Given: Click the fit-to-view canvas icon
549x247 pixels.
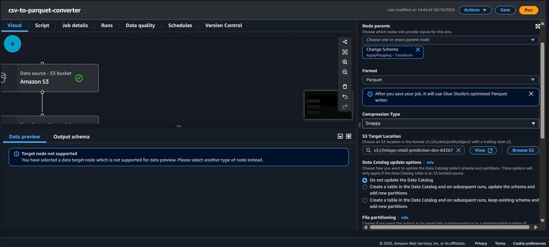Looking at the screenshot, I should pyautogui.click(x=345, y=52).
